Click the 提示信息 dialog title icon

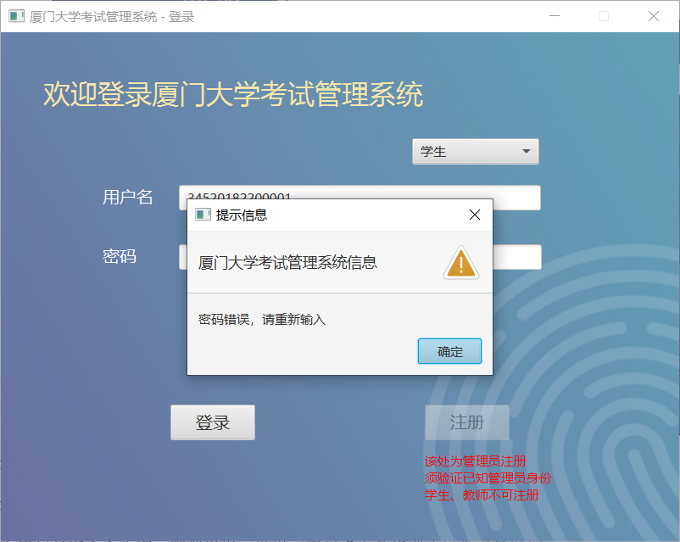pos(203,215)
